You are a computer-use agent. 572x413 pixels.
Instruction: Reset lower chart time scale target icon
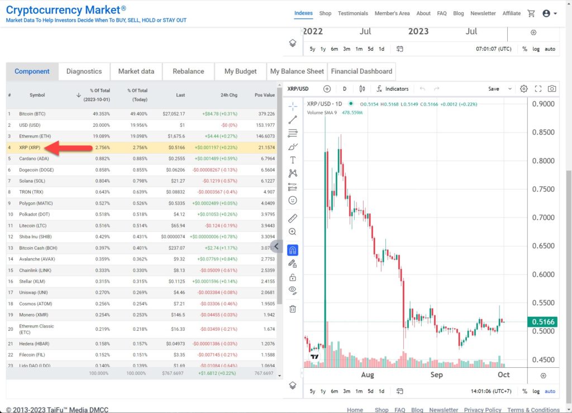(x=543, y=376)
